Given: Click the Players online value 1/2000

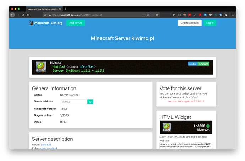Looking at the screenshot, I should [64, 115].
